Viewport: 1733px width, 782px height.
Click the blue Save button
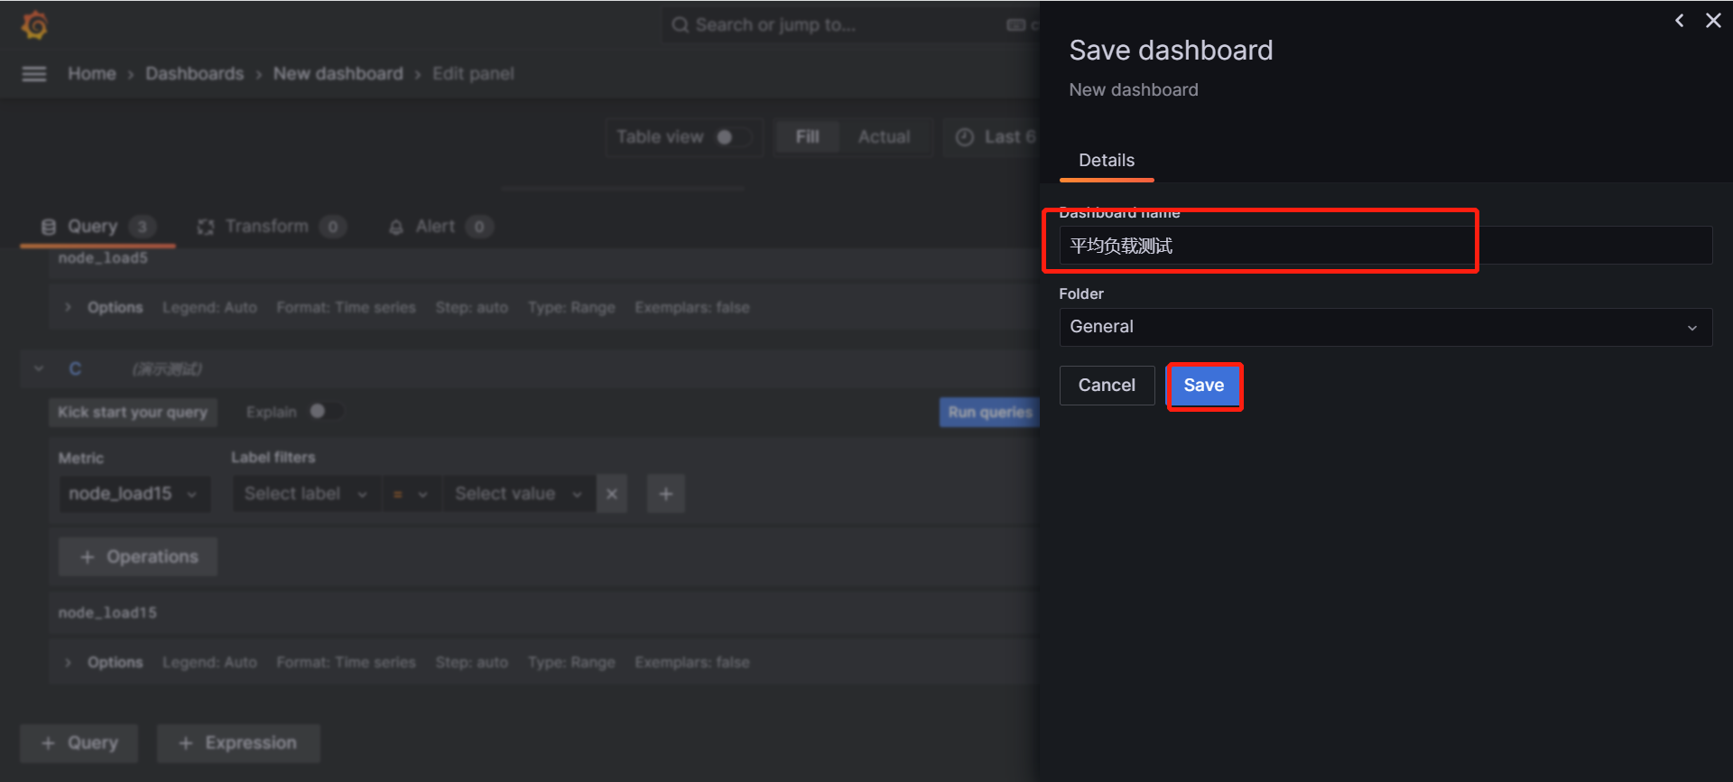click(x=1203, y=386)
